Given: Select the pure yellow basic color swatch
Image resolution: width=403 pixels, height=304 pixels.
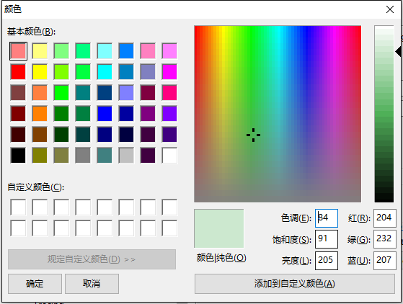Looking at the screenshot, I should (x=40, y=72).
